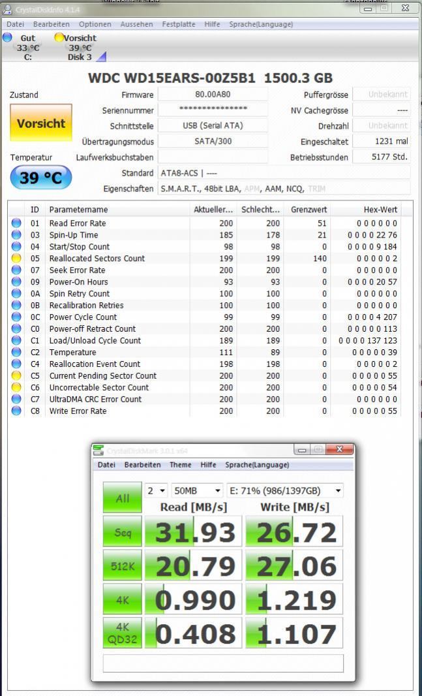Click blue status icon for Power-off Retract Count
422x696 pixels.
click(x=16, y=328)
